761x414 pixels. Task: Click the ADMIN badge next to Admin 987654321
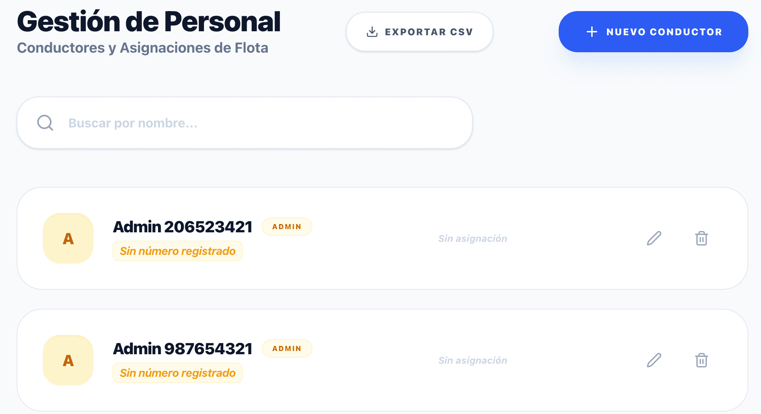287,348
